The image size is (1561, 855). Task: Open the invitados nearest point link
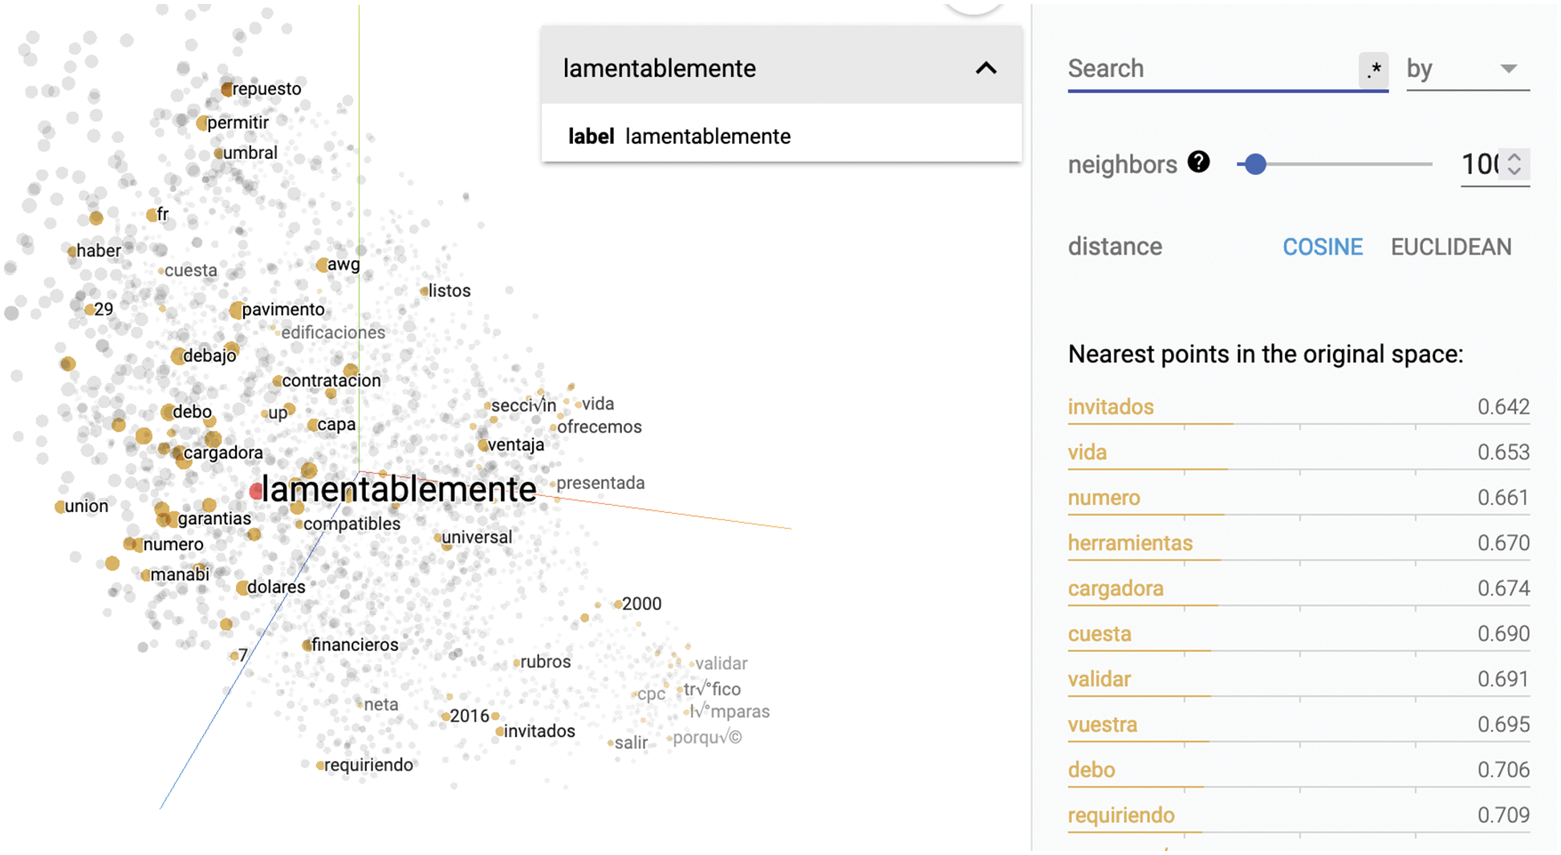pos(1110,407)
